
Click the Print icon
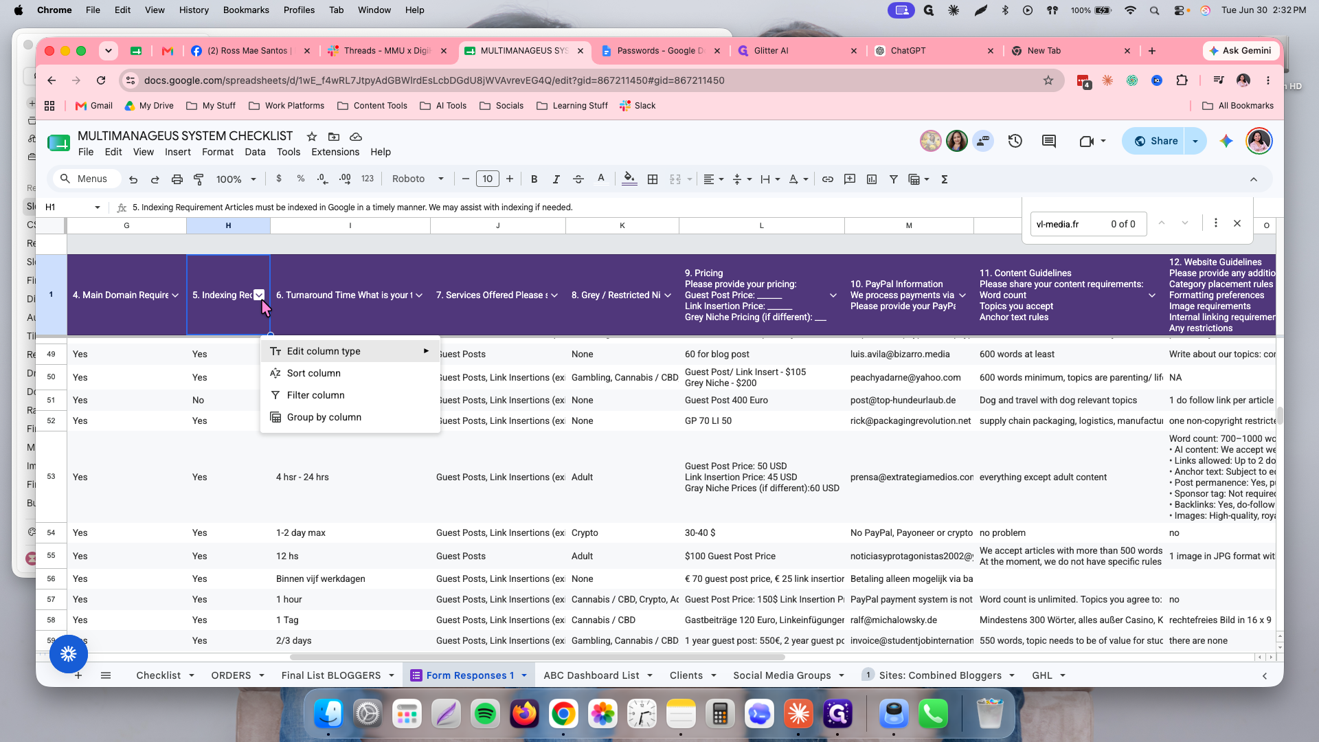click(177, 179)
